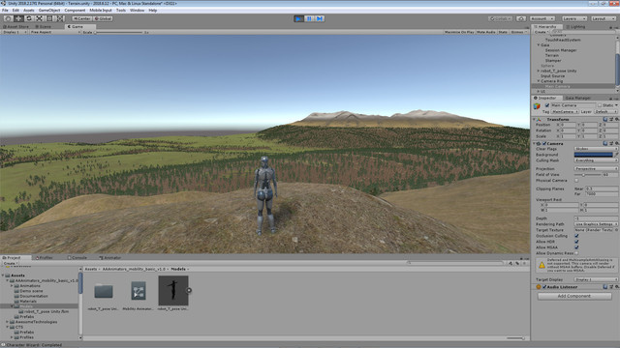Open the Component menu
Screen dimensions: 620x348
pyautogui.click(x=75, y=11)
